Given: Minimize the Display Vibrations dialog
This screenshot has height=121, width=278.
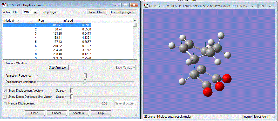Looking at the screenshot, I should point(117,5).
